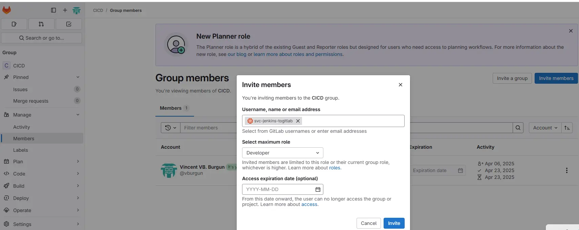Screen dimensions: 579x230
Task: Follow the access link in the dialog
Action: tap(309, 204)
